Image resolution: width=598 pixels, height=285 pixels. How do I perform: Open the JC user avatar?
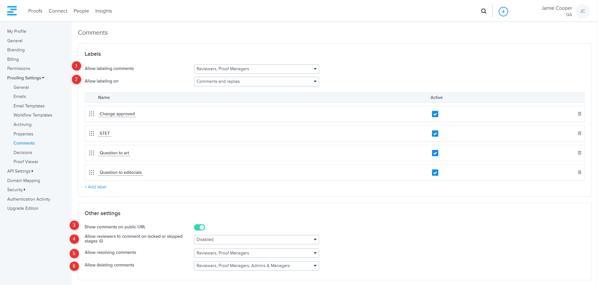582,11
